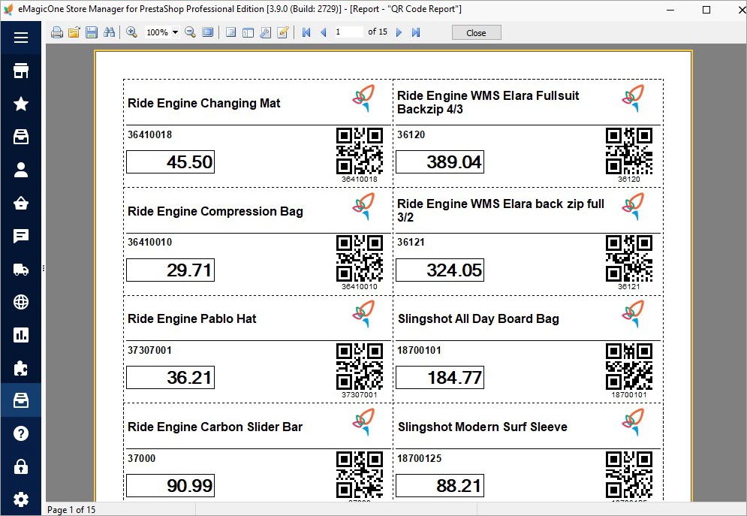Toggle full screen preview icon
Screen dimensions: 747x516
tap(208, 32)
